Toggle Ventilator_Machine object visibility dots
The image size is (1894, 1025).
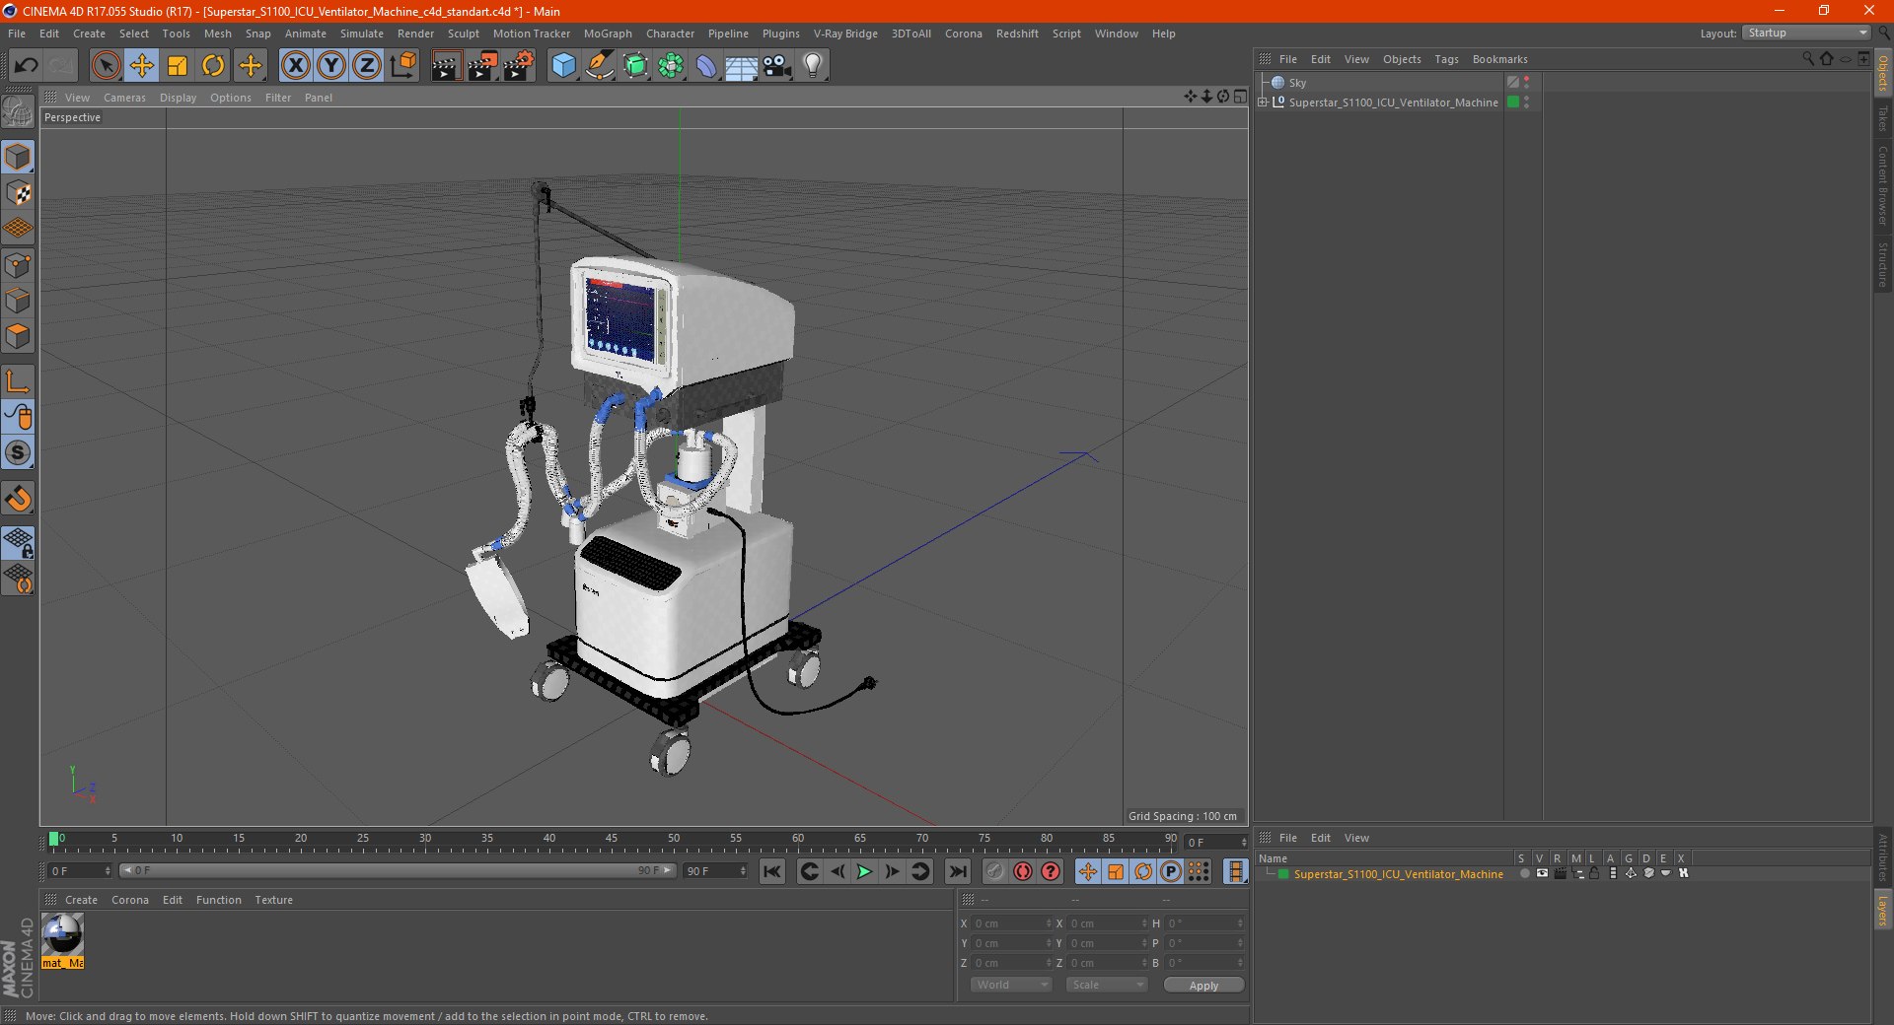point(1526,102)
